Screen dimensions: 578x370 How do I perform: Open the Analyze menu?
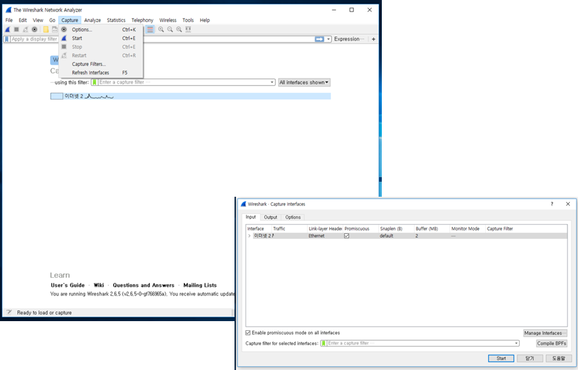click(x=93, y=20)
